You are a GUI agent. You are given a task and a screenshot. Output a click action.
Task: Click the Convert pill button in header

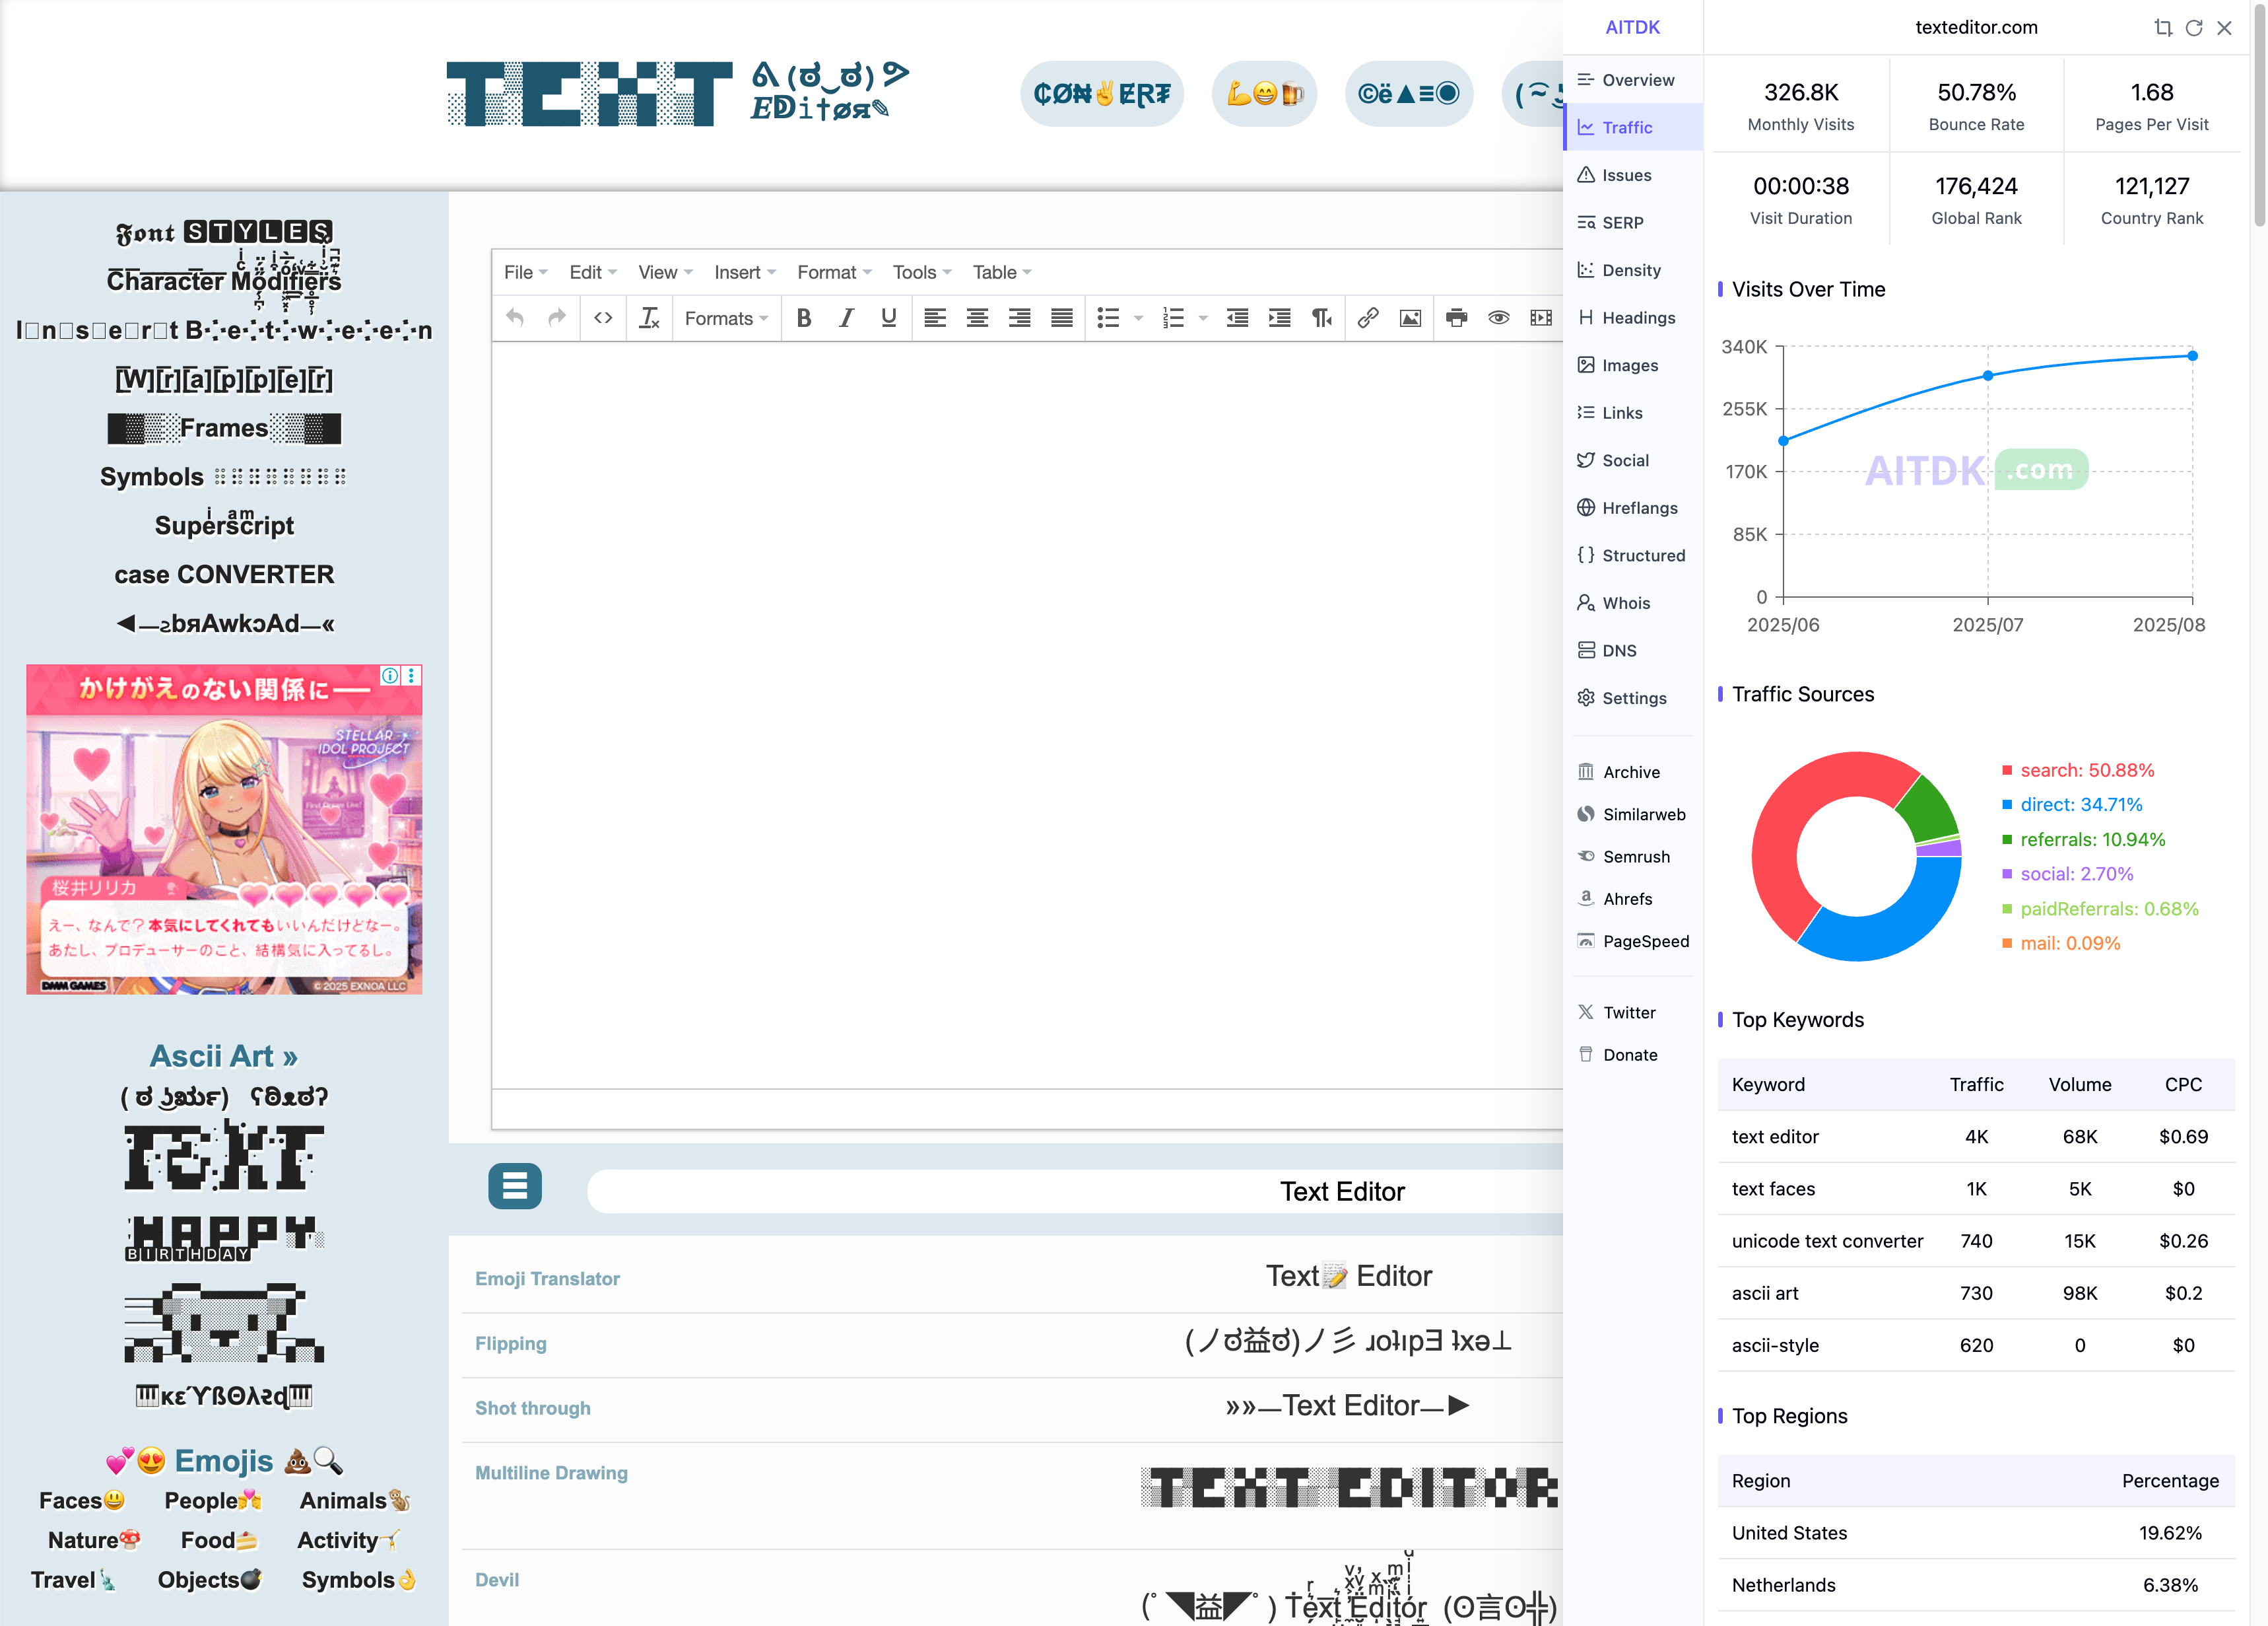pyautogui.click(x=1102, y=94)
